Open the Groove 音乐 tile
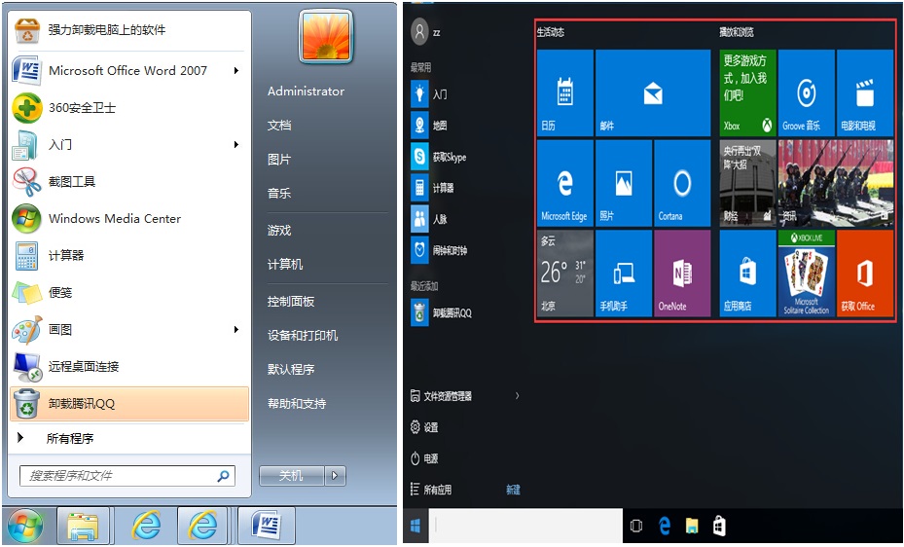The image size is (904, 547). click(x=806, y=93)
